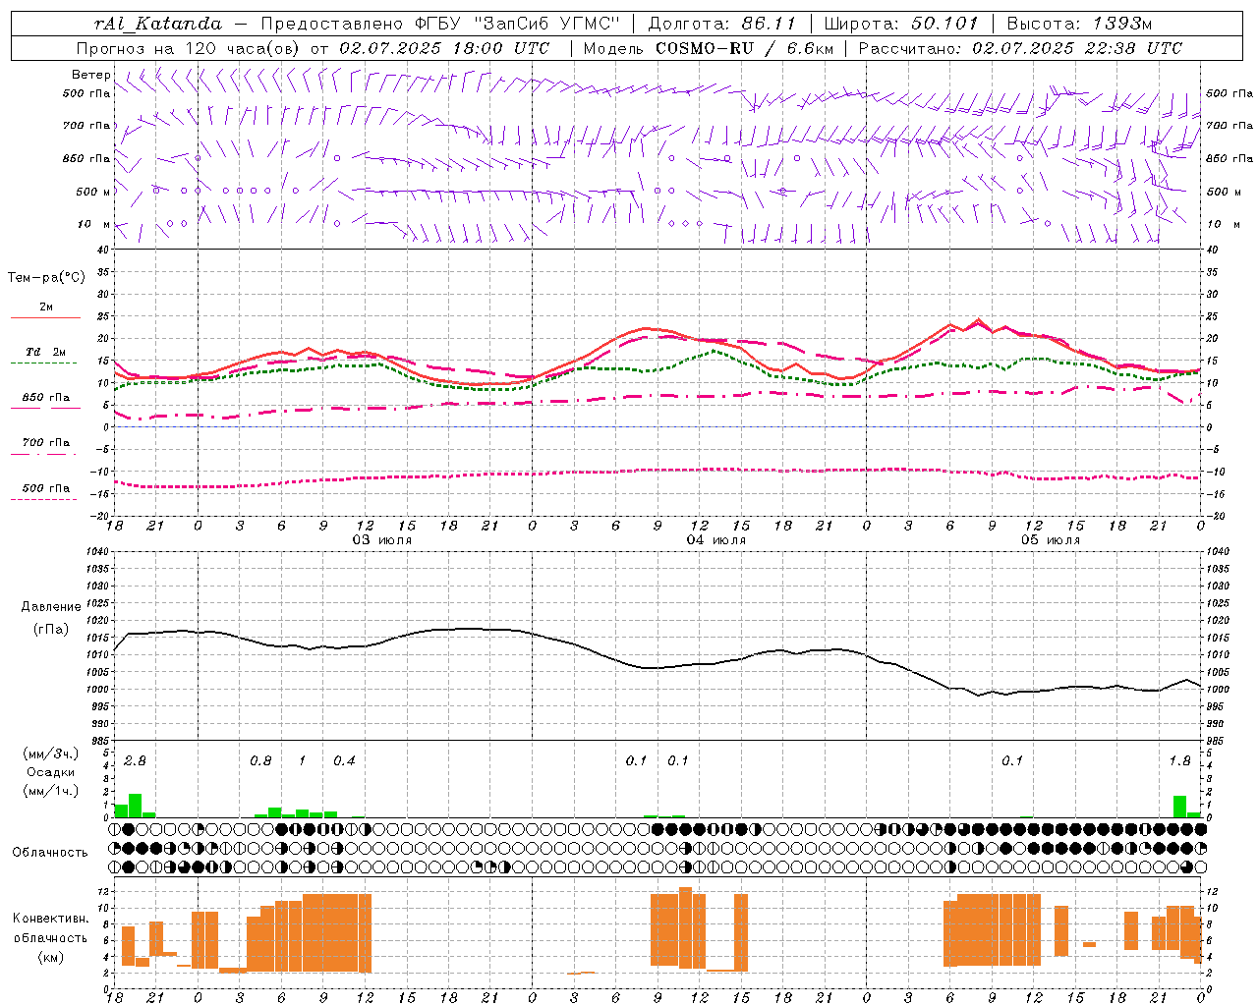Click the '05 июля' date label

pyautogui.click(x=1050, y=540)
